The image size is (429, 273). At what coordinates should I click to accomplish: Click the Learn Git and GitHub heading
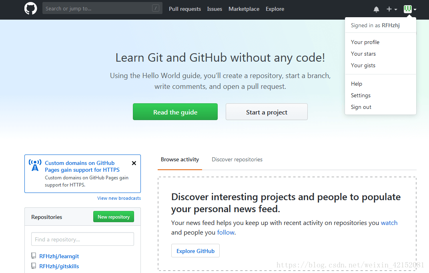(x=220, y=58)
